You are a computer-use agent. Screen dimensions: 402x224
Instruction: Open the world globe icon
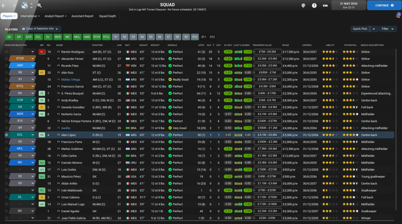pyautogui.click(x=303, y=5)
